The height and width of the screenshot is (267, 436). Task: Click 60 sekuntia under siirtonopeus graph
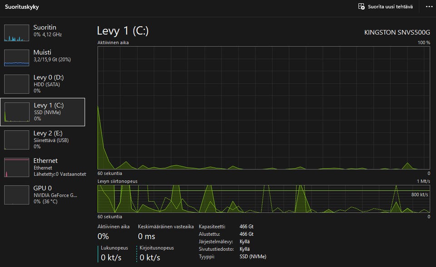pyautogui.click(x=109, y=217)
